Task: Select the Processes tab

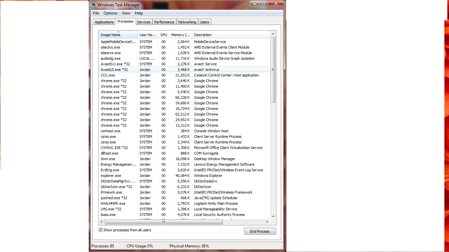Action: pos(125,21)
